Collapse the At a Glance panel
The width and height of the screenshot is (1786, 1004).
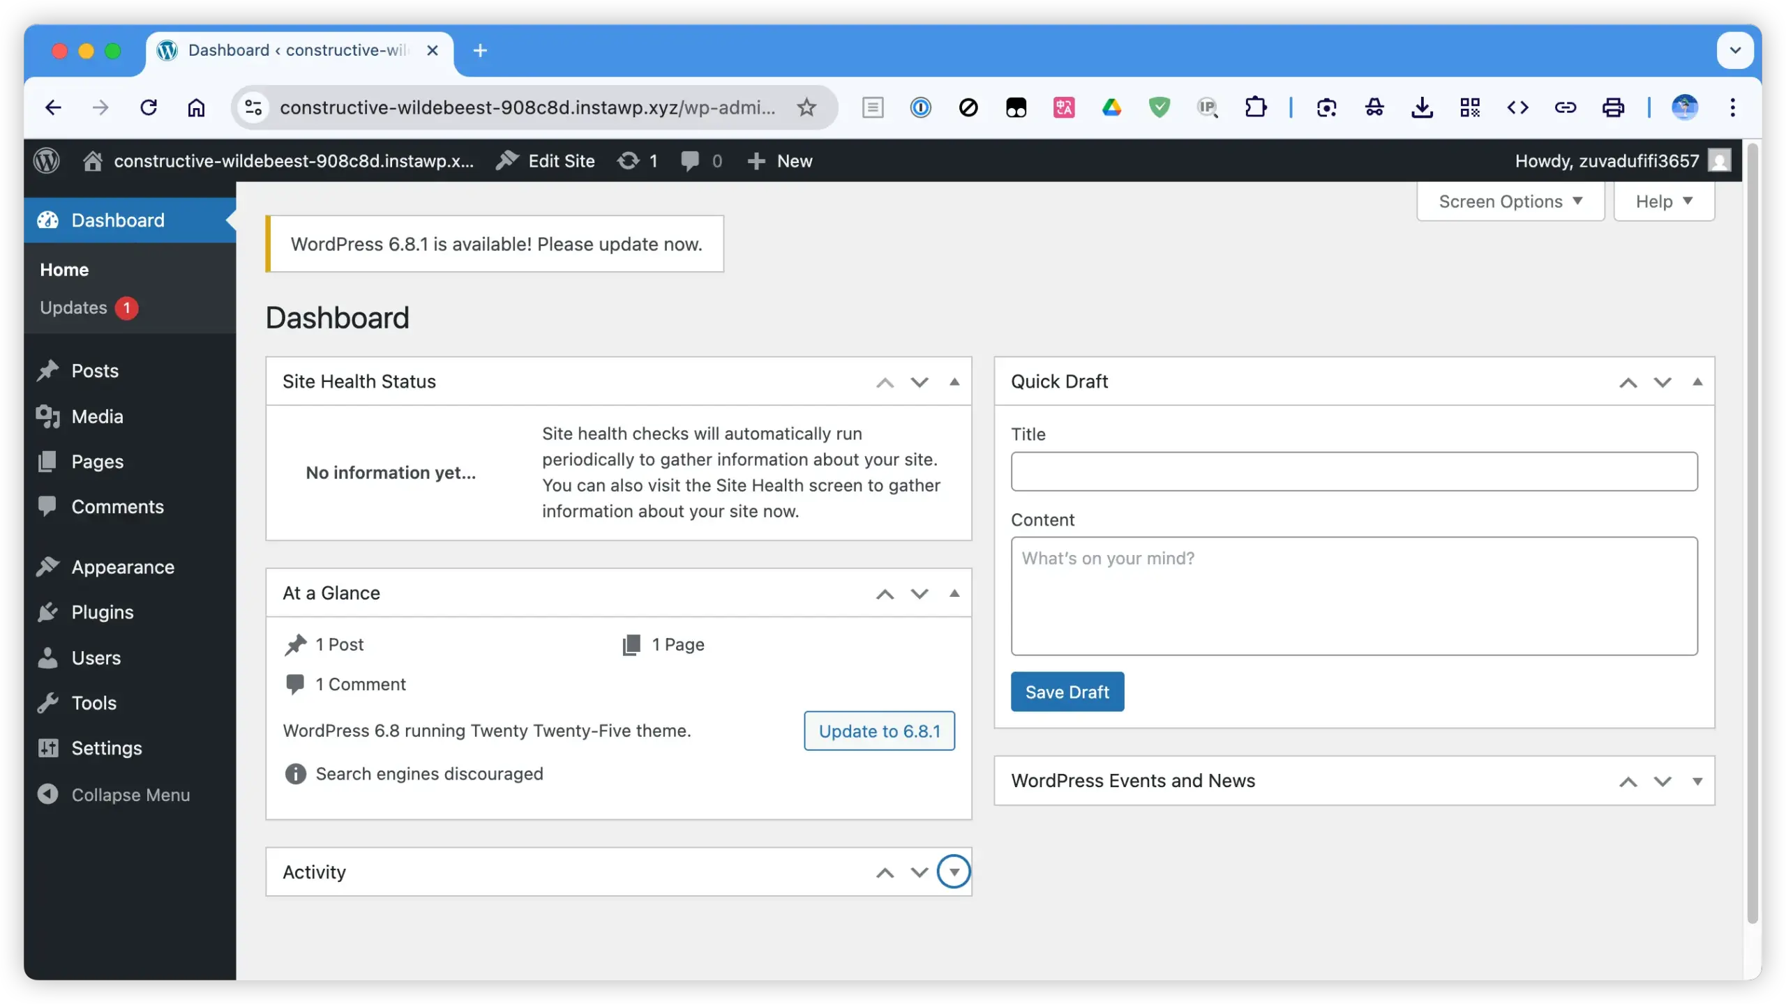click(954, 593)
